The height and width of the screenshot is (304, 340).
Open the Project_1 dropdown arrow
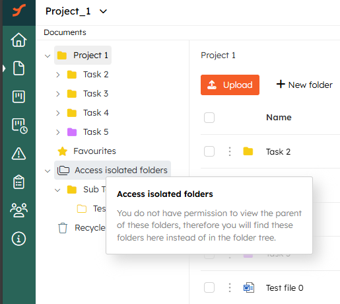[103, 11]
